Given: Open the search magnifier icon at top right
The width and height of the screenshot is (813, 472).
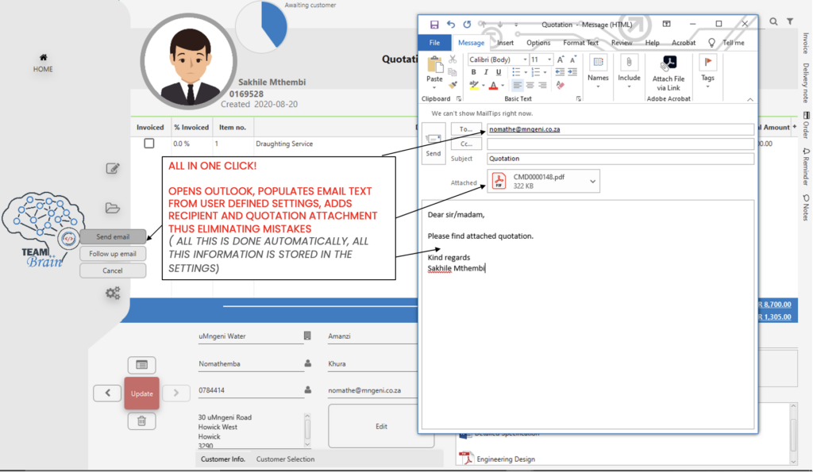Looking at the screenshot, I should click(x=773, y=21).
